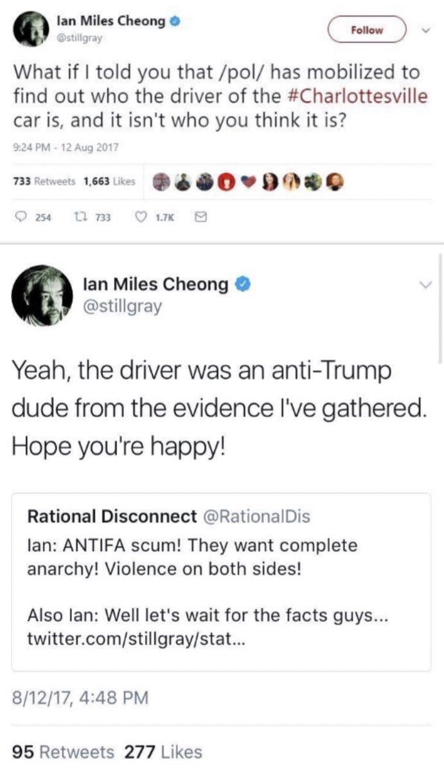Follow Ian Miles Cheong
Screen dimensions: 444x771
click(367, 30)
